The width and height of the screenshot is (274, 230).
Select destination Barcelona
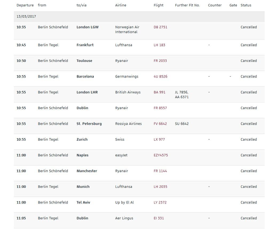click(85, 76)
